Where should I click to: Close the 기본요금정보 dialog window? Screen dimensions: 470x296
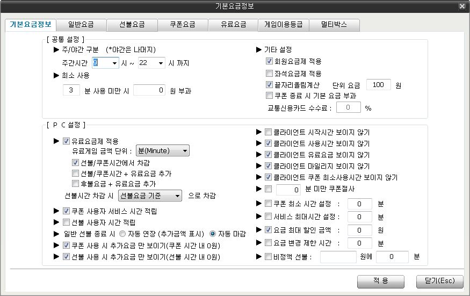(462, 6)
